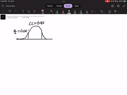Select the Text mode tool
127x95 pixels.
pyautogui.click(x=23, y=11)
